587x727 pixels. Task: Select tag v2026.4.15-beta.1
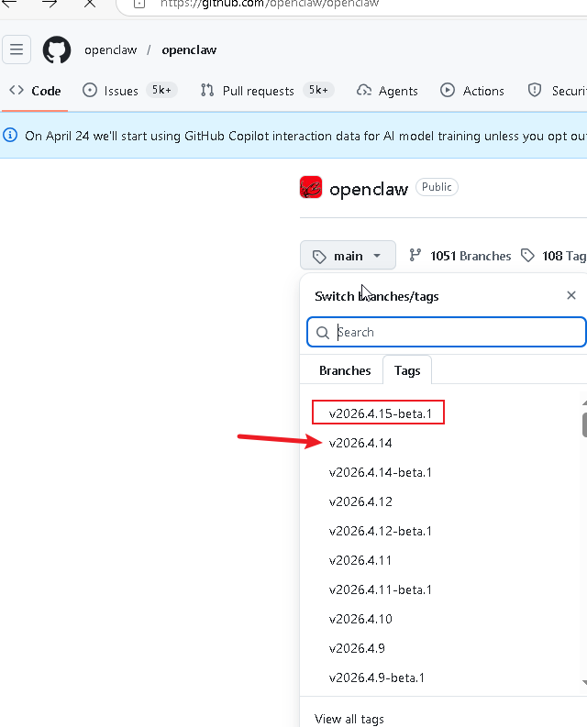(x=380, y=413)
